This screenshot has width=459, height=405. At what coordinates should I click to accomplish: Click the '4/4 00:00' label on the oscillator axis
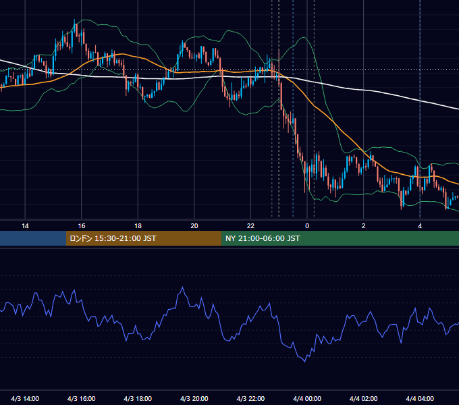click(x=307, y=398)
